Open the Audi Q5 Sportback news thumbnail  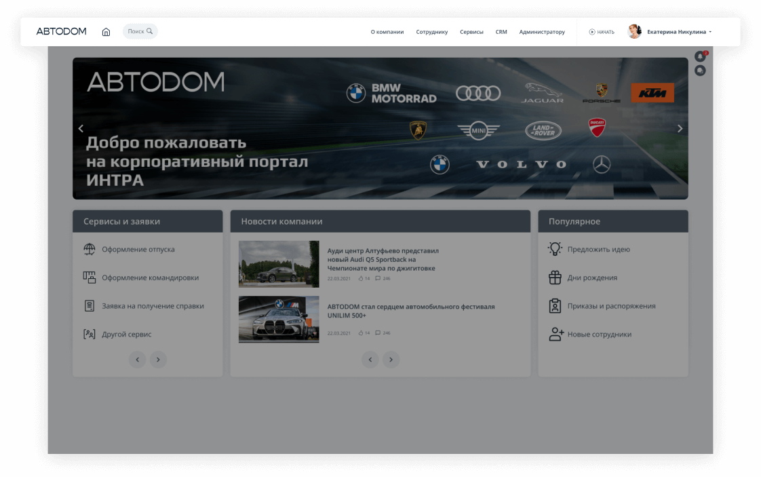pyautogui.click(x=279, y=264)
